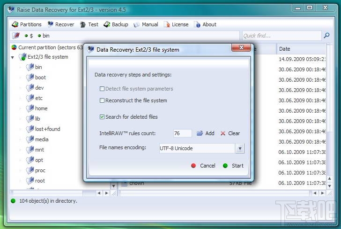
Task: Click Clear IntelliRAW rules button
Action: coord(230,133)
